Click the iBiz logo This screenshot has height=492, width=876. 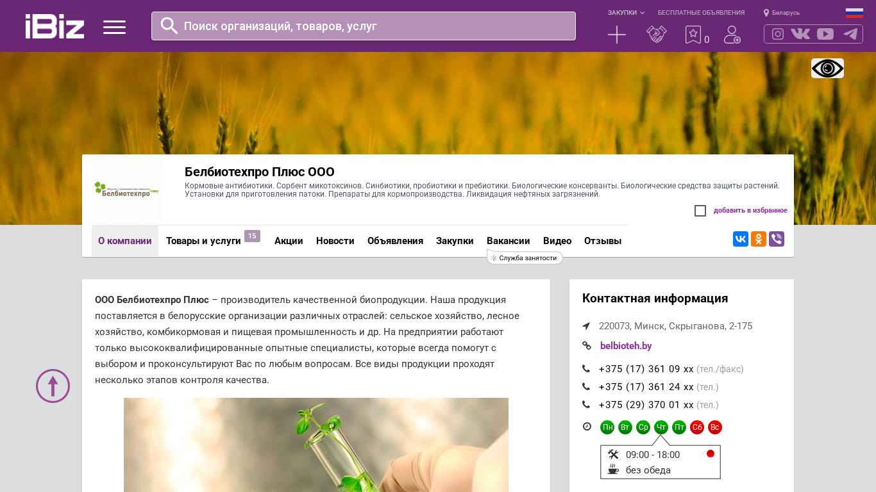click(x=55, y=26)
